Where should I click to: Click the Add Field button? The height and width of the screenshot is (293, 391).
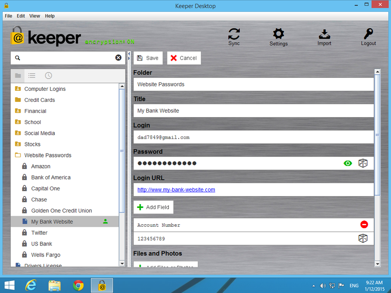pos(153,207)
